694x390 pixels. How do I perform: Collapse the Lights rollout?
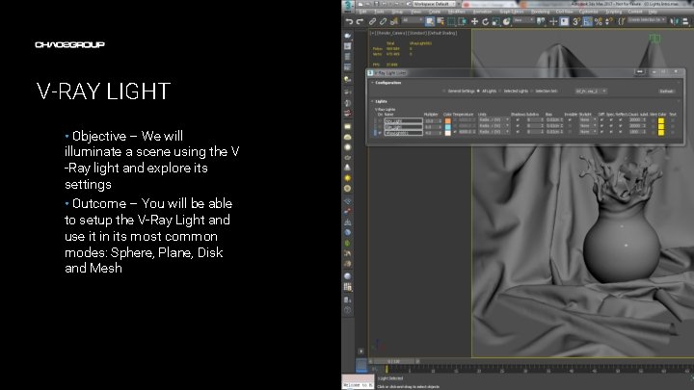pos(380,101)
